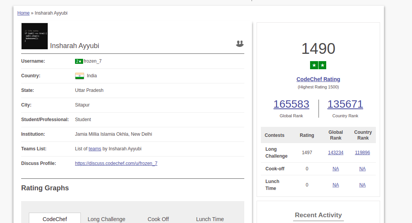The image size is (412, 223).
Task: Click the friends icon beside Insharah Ayyubi
Action: click(x=240, y=43)
